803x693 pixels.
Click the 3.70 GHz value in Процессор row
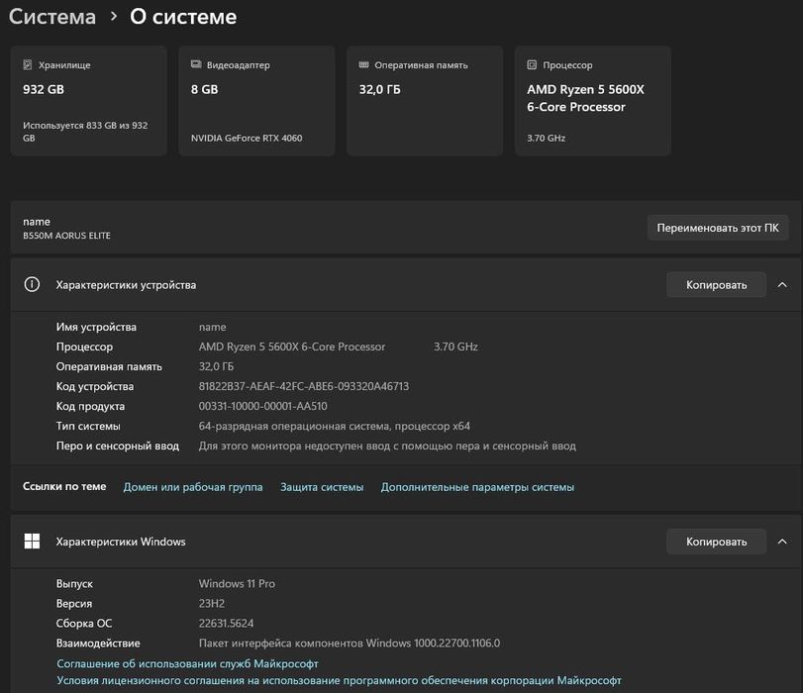[x=455, y=346]
